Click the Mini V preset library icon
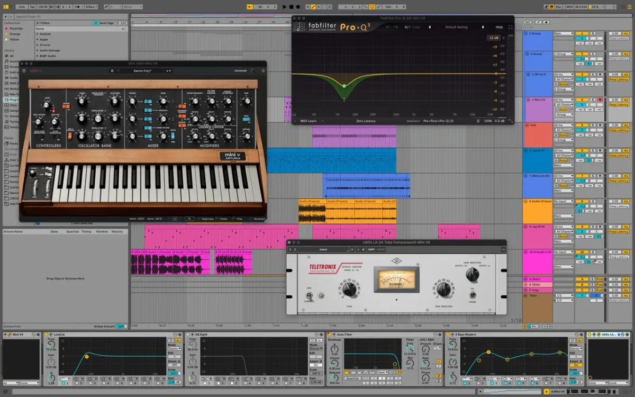This screenshot has height=397, width=635. pos(112,70)
